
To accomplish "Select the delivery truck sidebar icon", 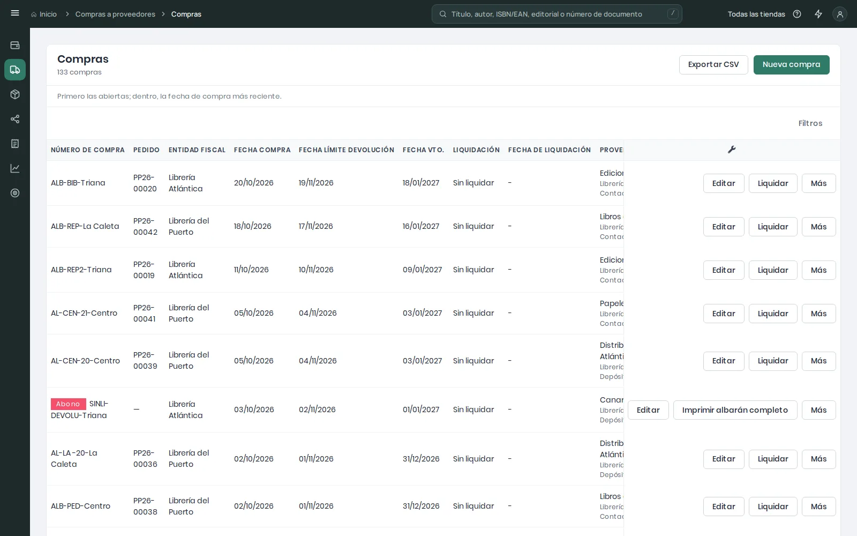I will (15, 70).
